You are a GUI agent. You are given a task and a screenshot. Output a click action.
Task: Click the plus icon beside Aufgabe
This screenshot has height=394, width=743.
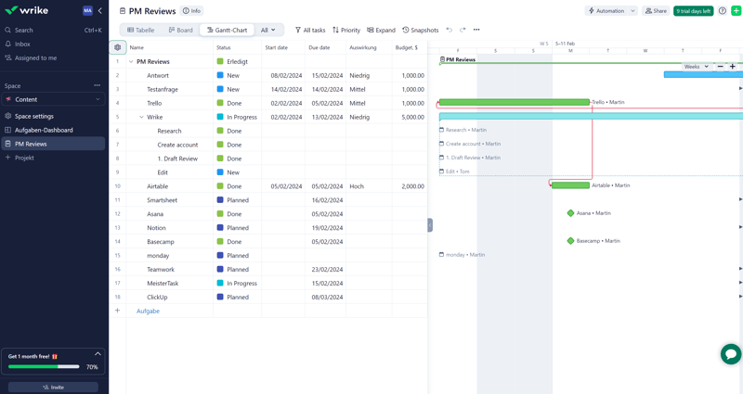click(x=118, y=311)
